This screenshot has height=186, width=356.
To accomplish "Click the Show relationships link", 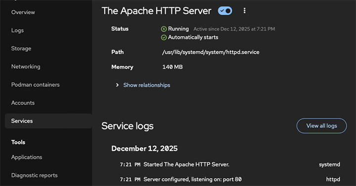I will point(147,85).
